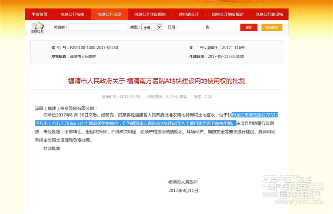Click the 关键字 keyword input field
Screen dimensions: 333x214
click(97, 27)
